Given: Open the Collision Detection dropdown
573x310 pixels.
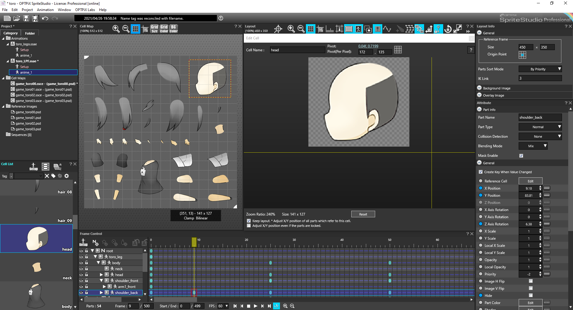Looking at the screenshot, I should point(540,137).
